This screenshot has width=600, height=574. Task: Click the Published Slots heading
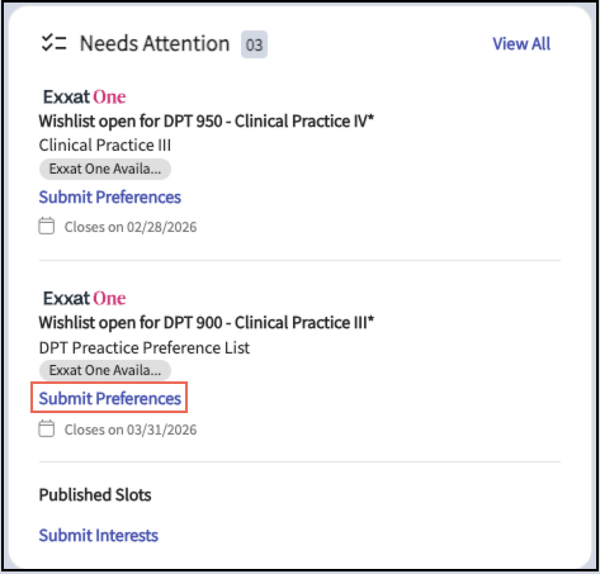(95, 495)
